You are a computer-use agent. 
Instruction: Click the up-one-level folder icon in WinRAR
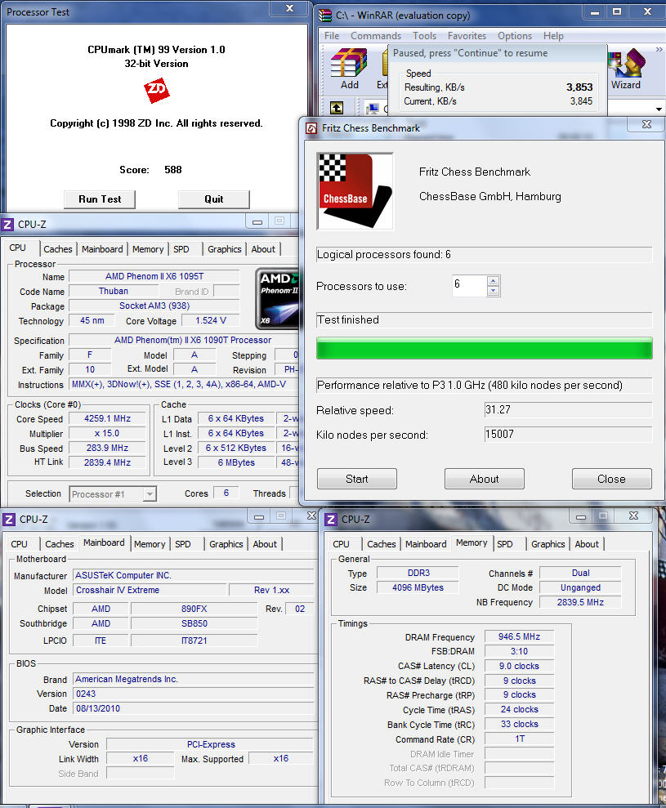point(337,107)
